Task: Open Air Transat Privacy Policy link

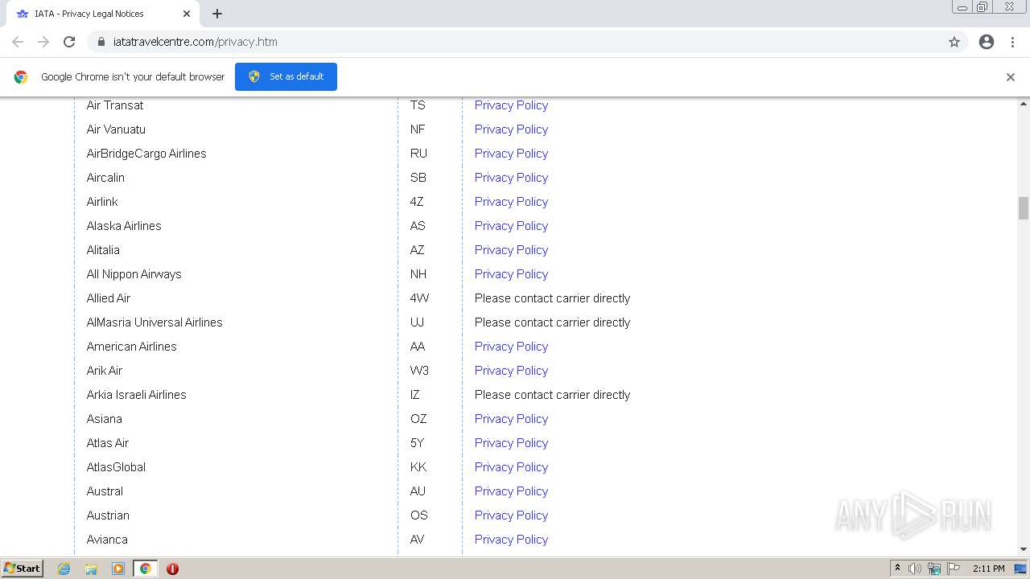Action: [511, 105]
